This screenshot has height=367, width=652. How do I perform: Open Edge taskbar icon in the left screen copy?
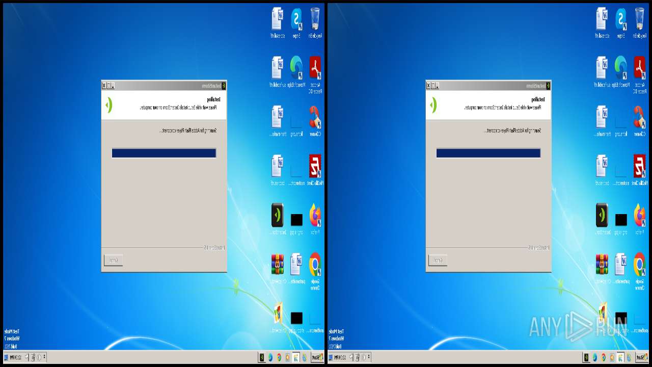point(270,357)
